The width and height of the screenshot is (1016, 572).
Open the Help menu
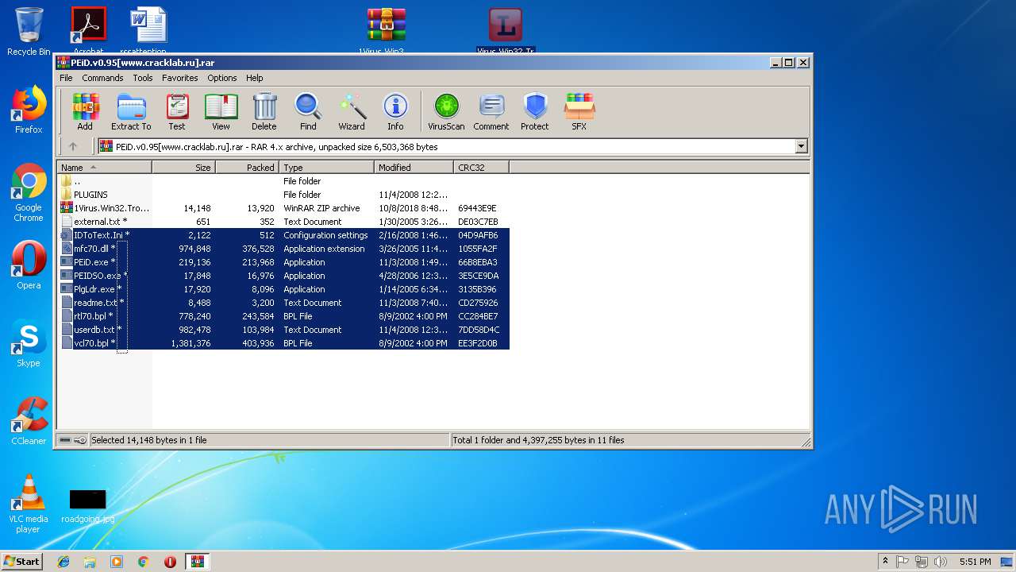point(254,78)
